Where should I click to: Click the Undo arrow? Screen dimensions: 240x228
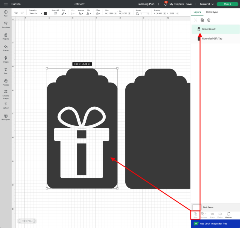point(16,13)
